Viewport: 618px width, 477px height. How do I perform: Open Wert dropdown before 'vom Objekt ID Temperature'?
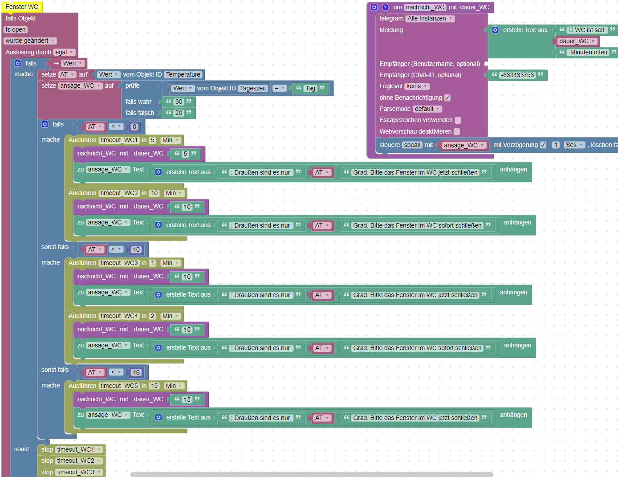click(x=109, y=74)
